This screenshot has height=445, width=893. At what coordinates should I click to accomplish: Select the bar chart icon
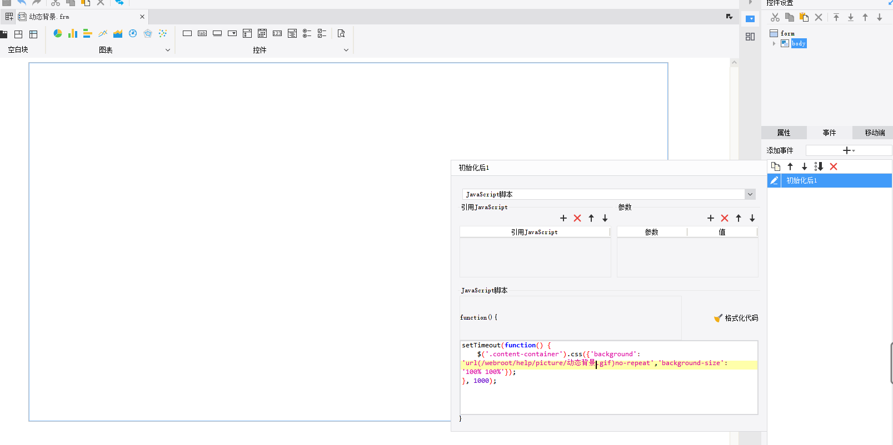73,33
